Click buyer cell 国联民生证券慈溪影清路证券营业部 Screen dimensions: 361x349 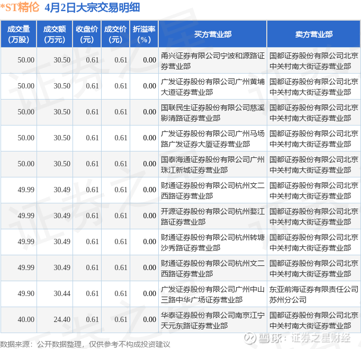click(212, 113)
